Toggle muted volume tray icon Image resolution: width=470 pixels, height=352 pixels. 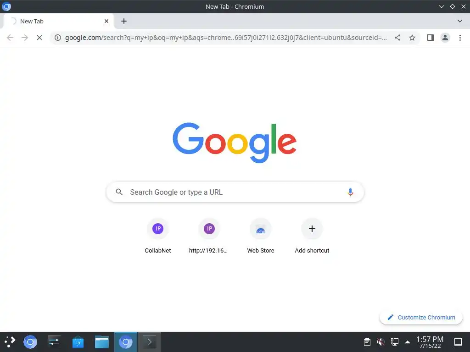pyautogui.click(x=381, y=342)
